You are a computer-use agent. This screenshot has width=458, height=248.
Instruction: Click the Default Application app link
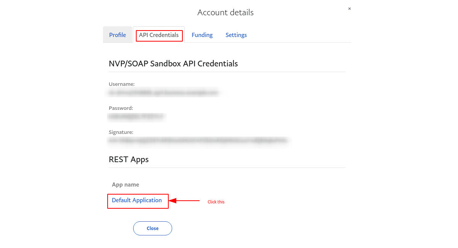pos(137,200)
